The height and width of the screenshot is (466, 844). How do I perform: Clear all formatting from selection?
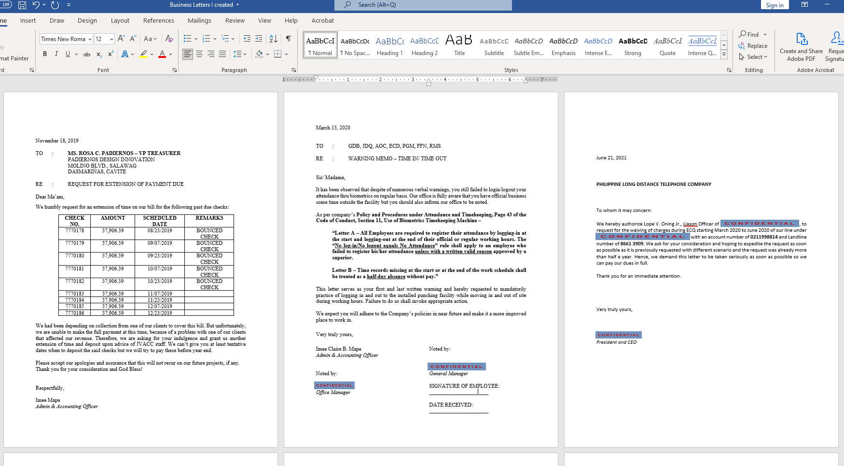pyautogui.click(x=169, y=39)
